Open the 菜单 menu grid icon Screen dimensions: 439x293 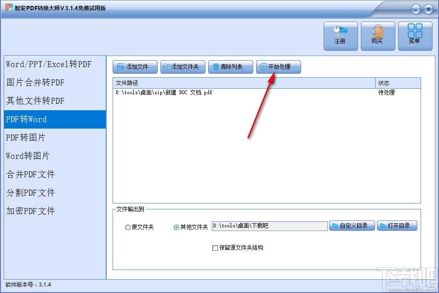pyautogui.click(x=415, y=36)
